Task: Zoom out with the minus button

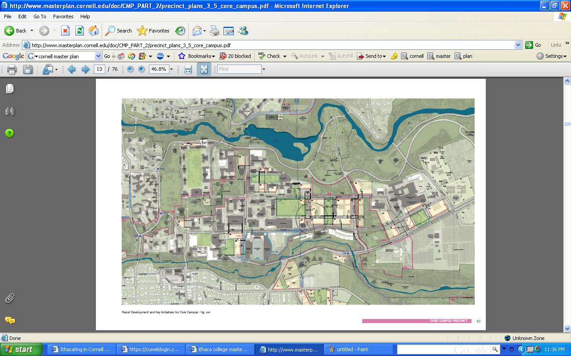Action: [130, 69]
